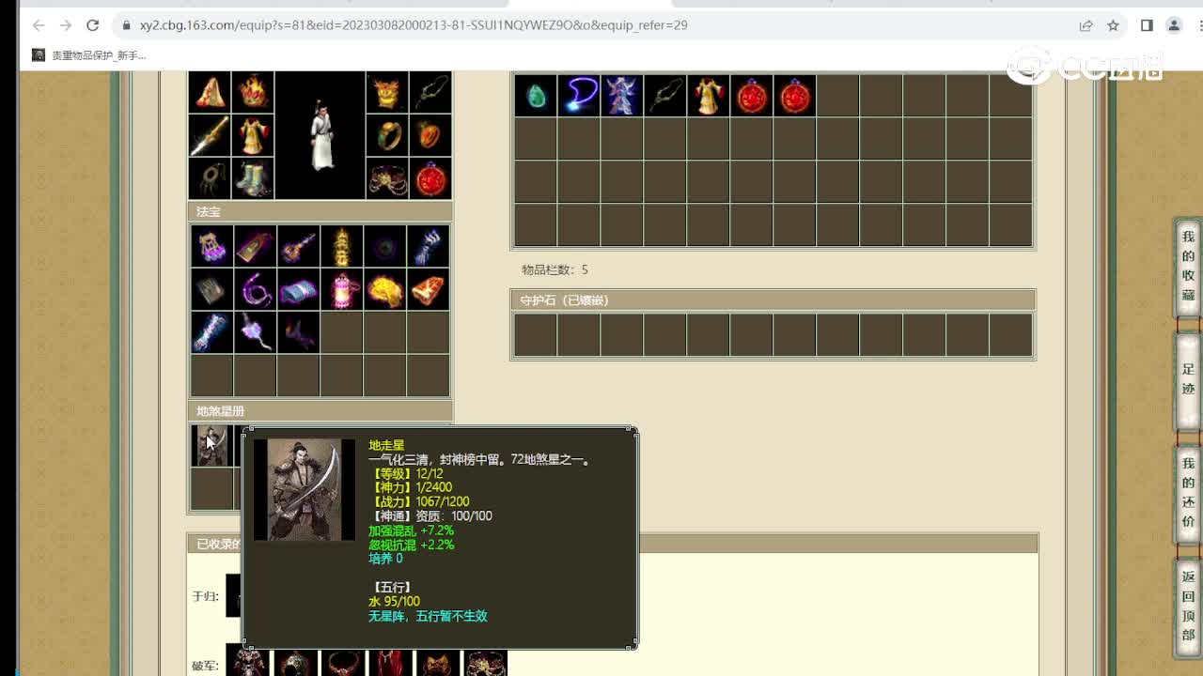
Task: Click the necklace item in inventory grid
Action: [x=664, y=96]
